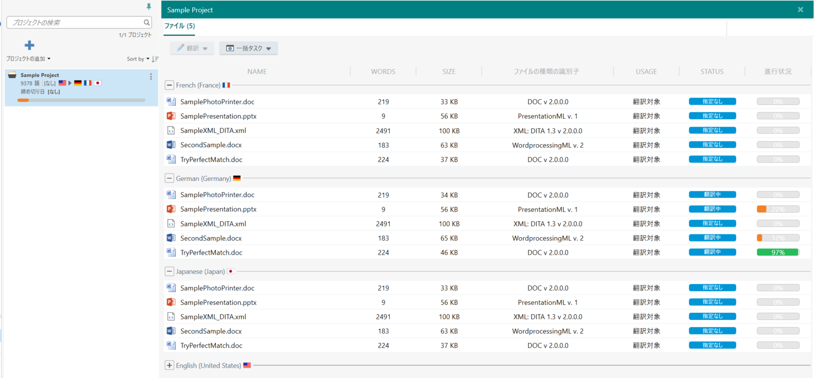Click German TryPerfectMatch.doc size 46 KB
The width and height of the screenshot is (815, 378).
[x=449, y=252]
